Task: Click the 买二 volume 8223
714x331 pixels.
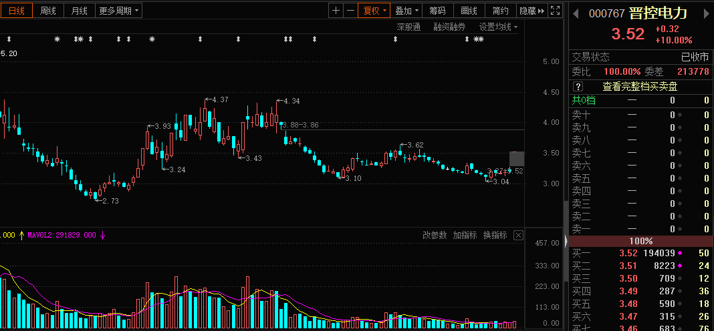Action: [x=664, y=266]
